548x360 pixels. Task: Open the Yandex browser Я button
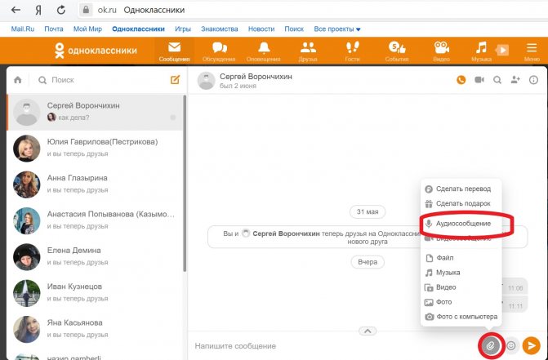[x=38, y=10]
